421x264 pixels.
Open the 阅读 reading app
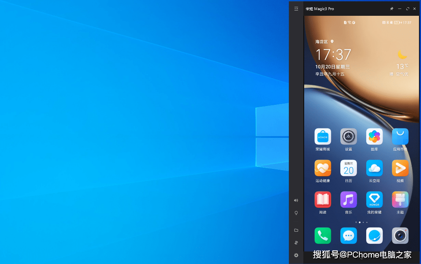tap(323, 200)
